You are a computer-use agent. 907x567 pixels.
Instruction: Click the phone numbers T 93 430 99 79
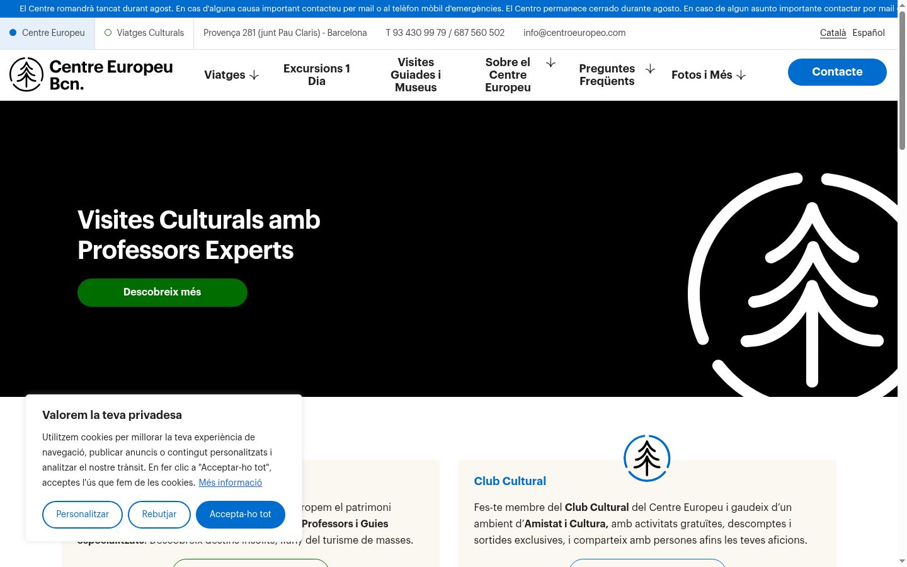pos(445,33)
